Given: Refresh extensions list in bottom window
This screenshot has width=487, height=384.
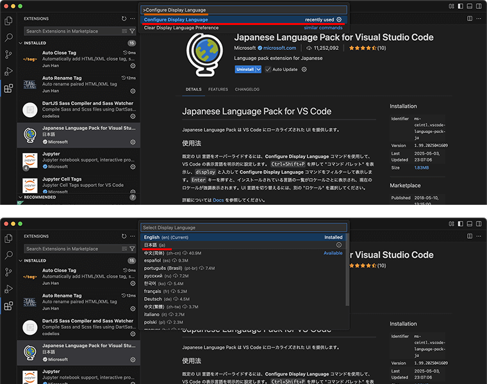Looking at the screenshot, I should pos(124,236).
